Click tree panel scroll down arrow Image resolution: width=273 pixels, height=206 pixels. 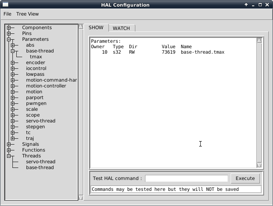(x=81, y=198)
